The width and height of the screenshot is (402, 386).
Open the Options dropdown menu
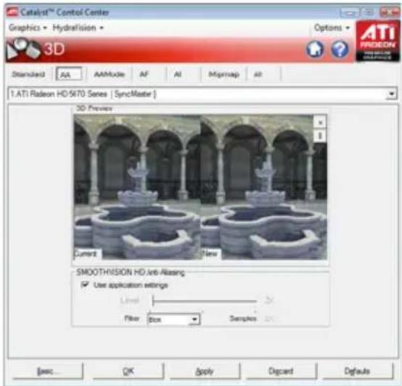coord(332,28)
